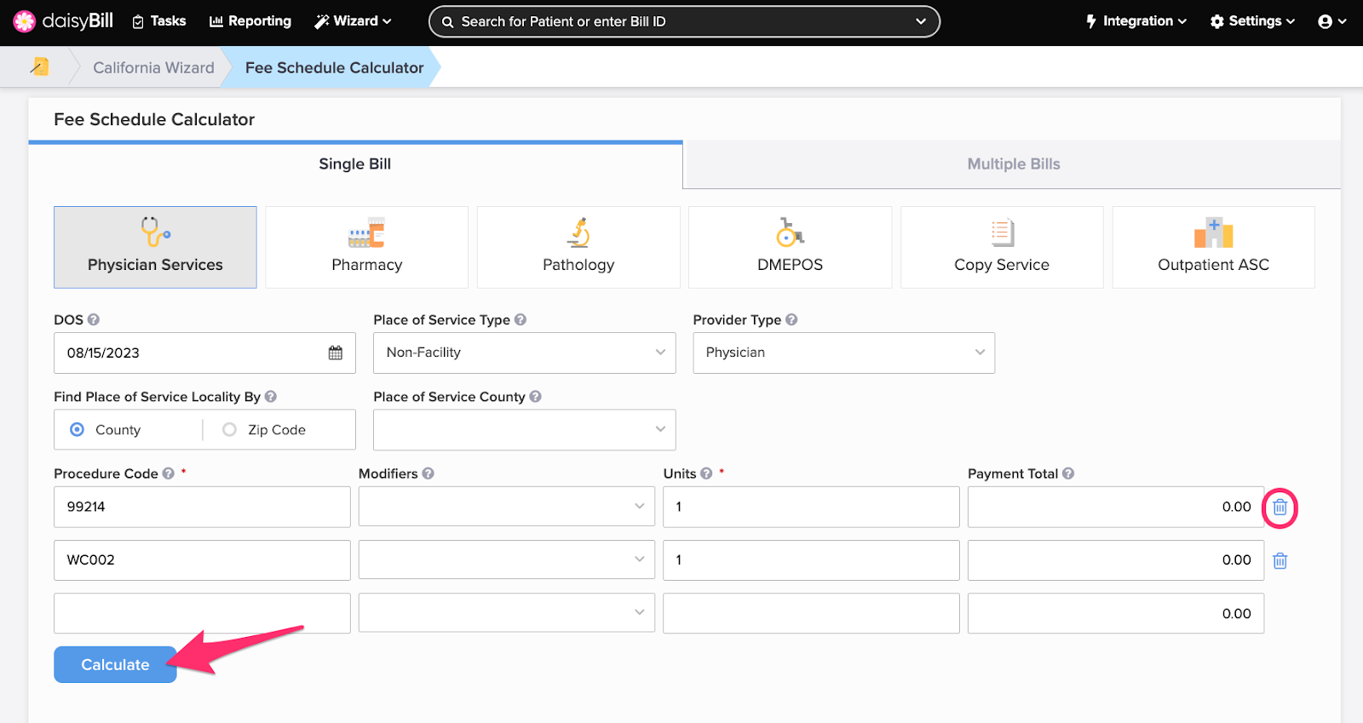Select the Pharmacy fee schedule type
The width and height of the screenshot is (1363, 723).
pos(366,247)
